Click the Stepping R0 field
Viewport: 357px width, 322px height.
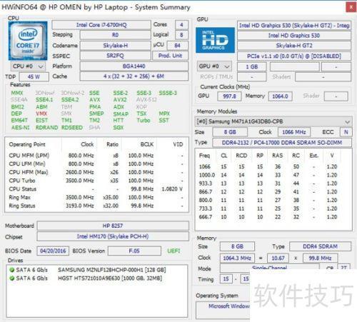click(x=115, y=35)
